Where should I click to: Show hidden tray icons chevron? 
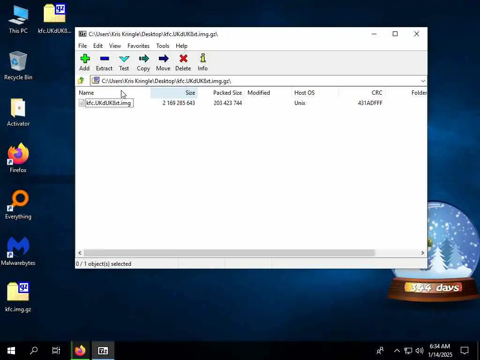(397, 351)
